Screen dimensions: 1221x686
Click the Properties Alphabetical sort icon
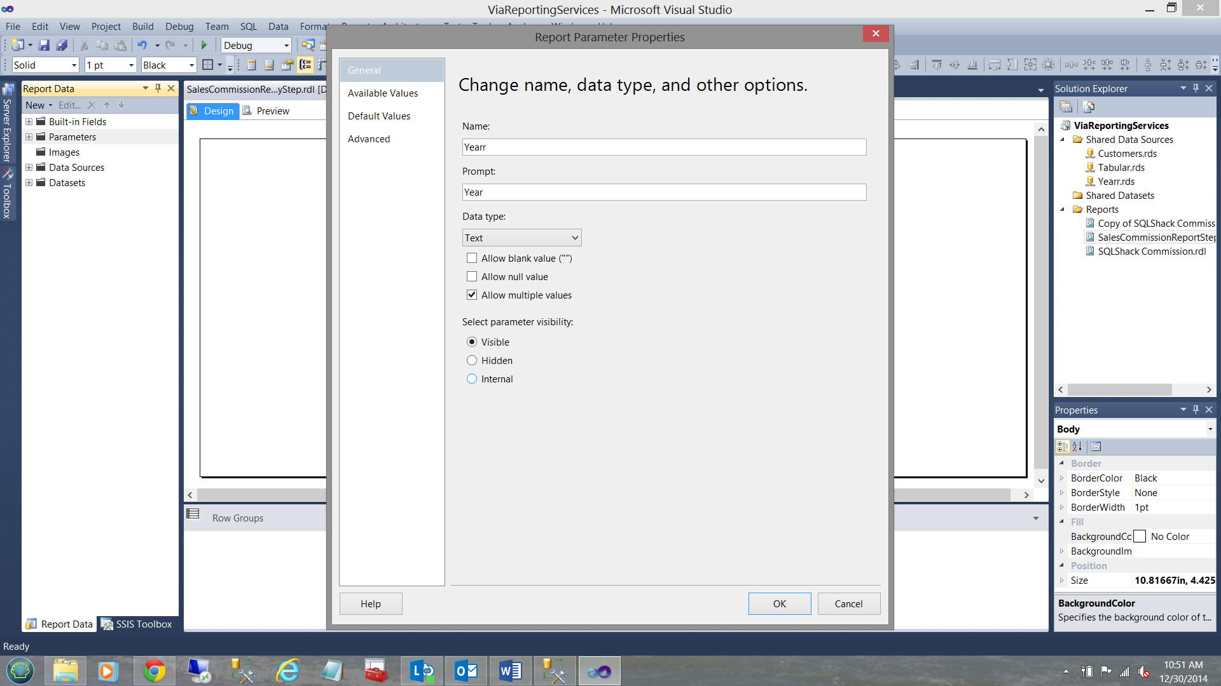[1077, 447]
